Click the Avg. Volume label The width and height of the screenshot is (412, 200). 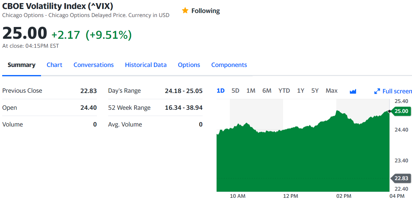coord(125,124)
